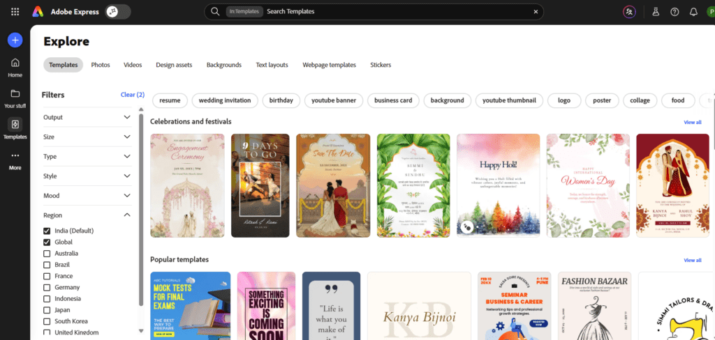Open the Happy Holi template thumbnail
The image size is (715, 340).
(x=498, y=185)
